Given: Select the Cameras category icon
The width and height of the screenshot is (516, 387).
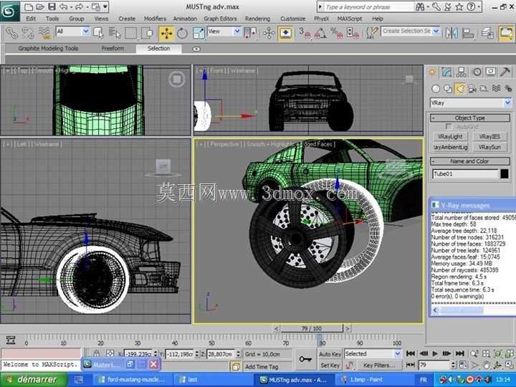Looking at the screenshot, I should click(x=472, y=89).
